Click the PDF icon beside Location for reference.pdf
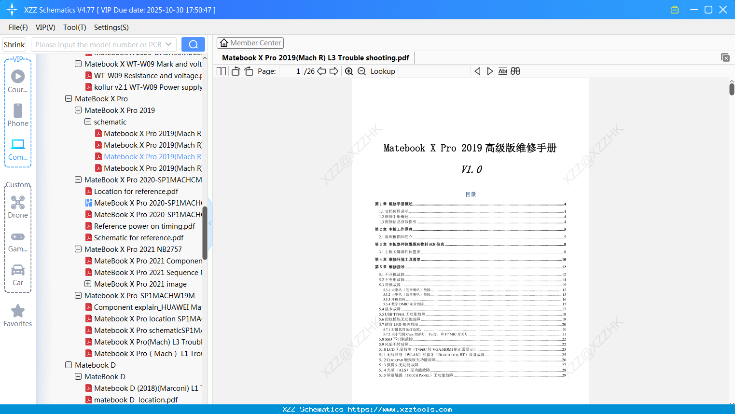Screen dimensions: 735x414 (89, 192)
